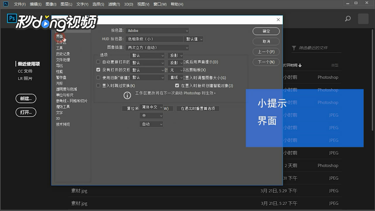The height and width of the screenshot is (211, 375).
Task: Click the Photoshop logo in the title bar
Action: 6,4
